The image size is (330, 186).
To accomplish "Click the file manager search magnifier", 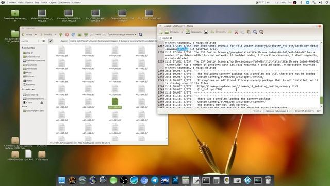I will (141, 35).
